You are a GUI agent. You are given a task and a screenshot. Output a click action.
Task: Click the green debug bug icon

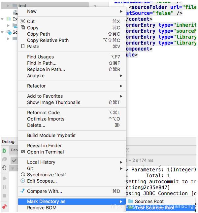[x=4, y=151]
